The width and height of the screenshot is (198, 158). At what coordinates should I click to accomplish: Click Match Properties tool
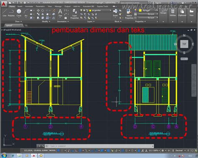[x=129, y=14]
